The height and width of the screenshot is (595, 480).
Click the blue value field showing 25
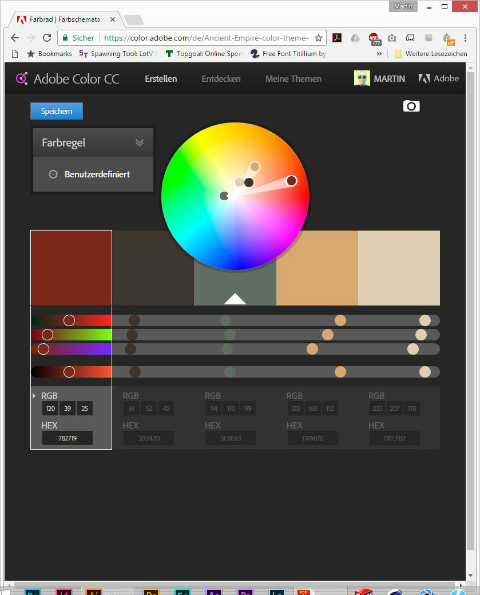(x=85, y=408)
